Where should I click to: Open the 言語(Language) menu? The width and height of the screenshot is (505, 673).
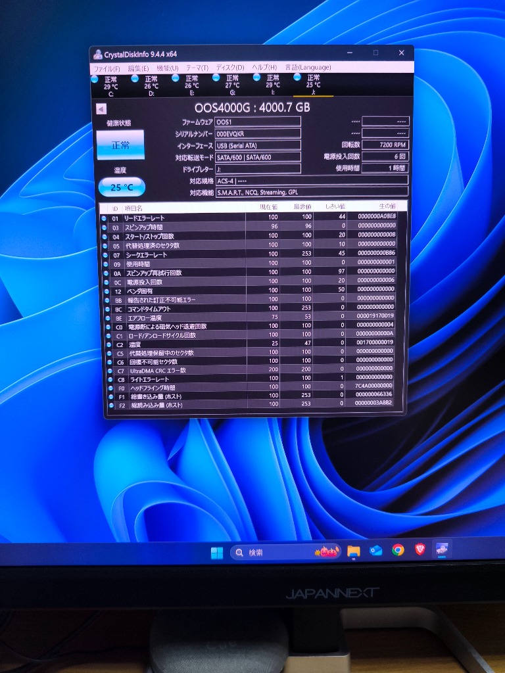pos(308,68)
